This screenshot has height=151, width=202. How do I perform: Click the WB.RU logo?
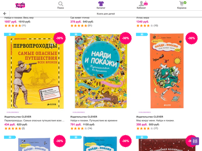coord(20,5)
